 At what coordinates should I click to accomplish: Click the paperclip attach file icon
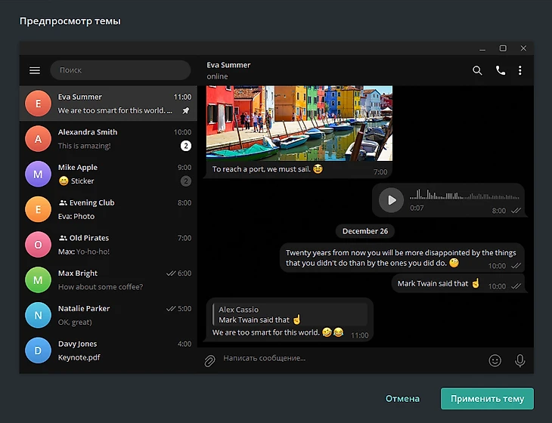coord(210,361)
